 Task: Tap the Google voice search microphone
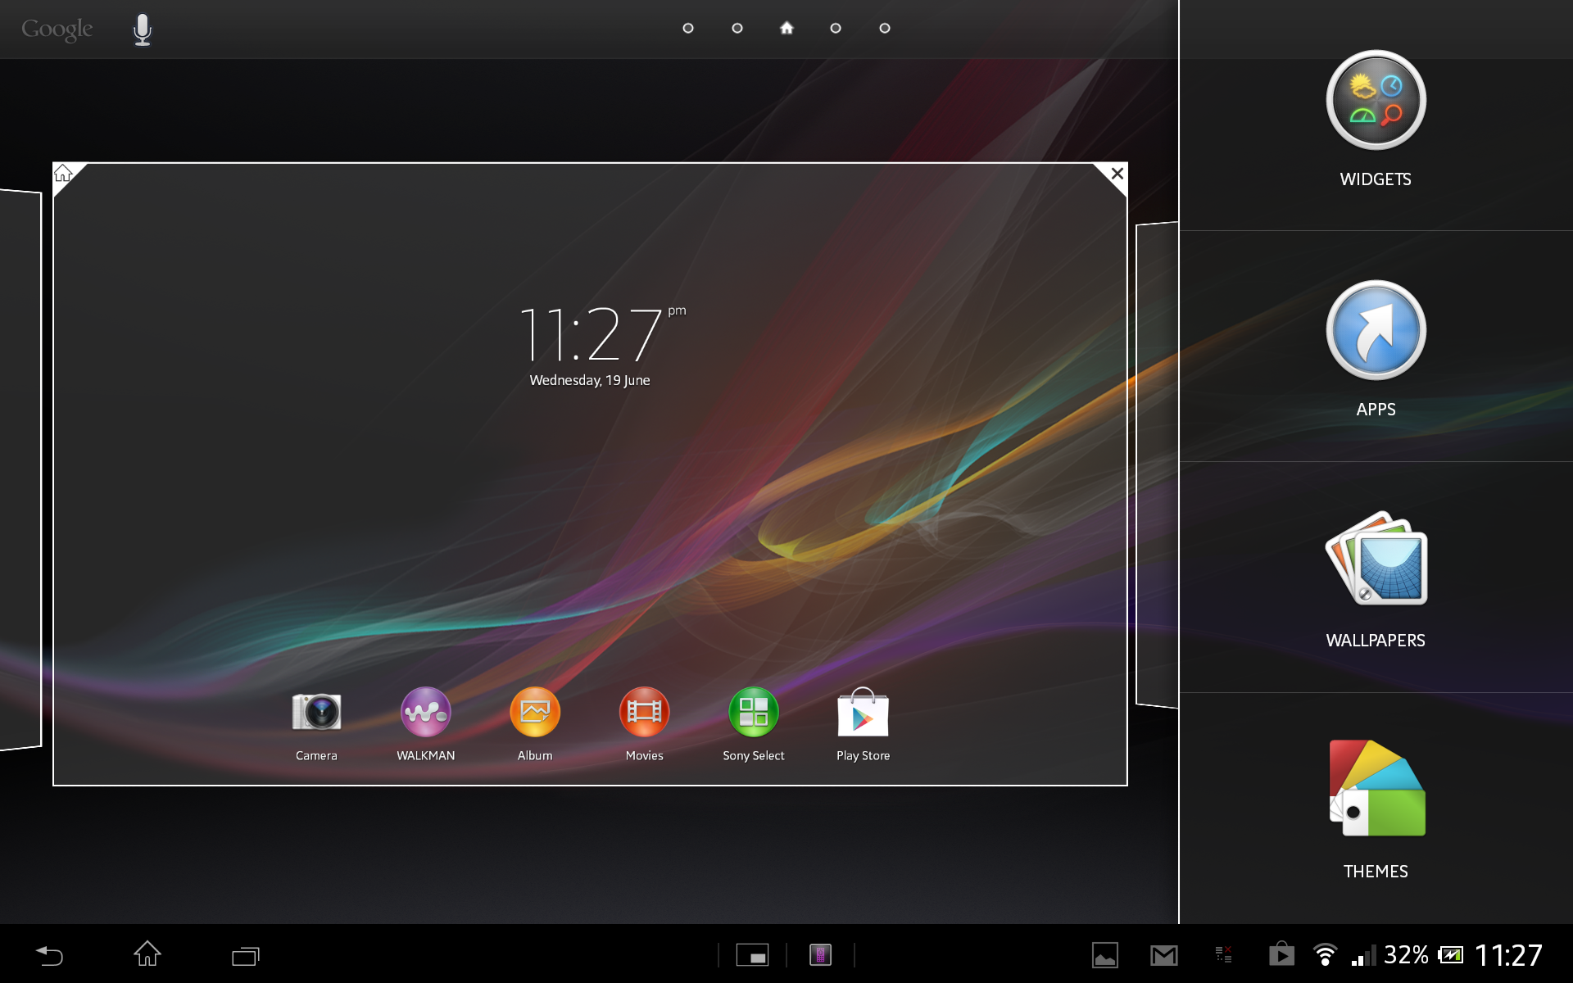tap(143, 29)
